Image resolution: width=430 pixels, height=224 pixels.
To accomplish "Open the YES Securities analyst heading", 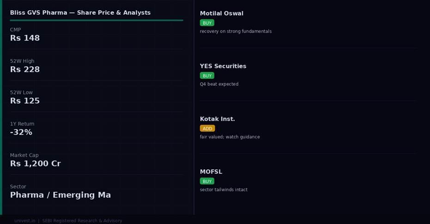I will click(x=223, y=66).
